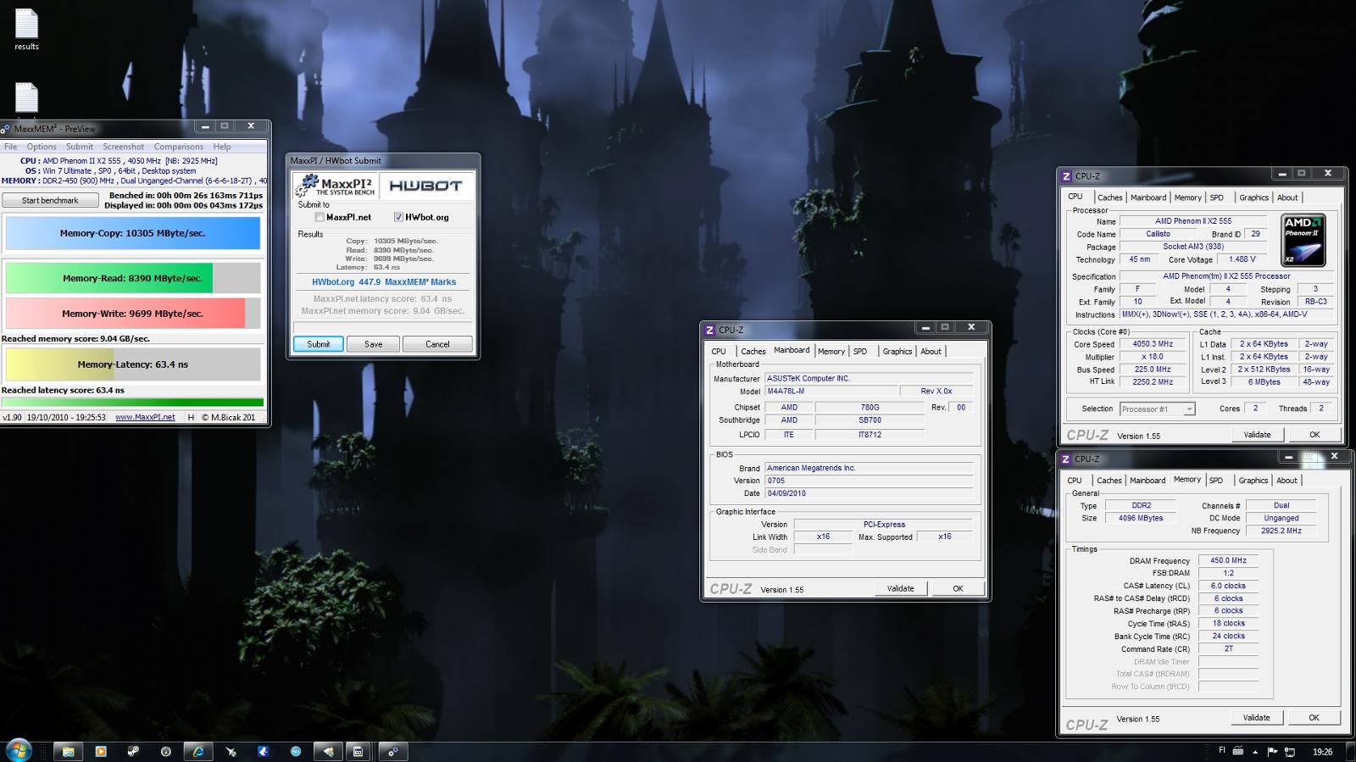
Task: Click the MaxxPI² system bench logo
Action: (336, 186)
